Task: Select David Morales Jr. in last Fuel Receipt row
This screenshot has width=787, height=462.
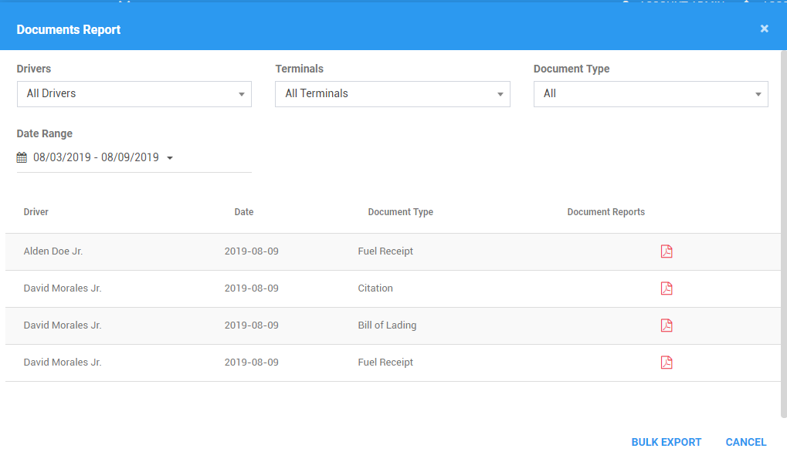Action: [63, 363]
